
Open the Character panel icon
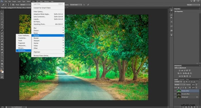click(x=171, y=22)
